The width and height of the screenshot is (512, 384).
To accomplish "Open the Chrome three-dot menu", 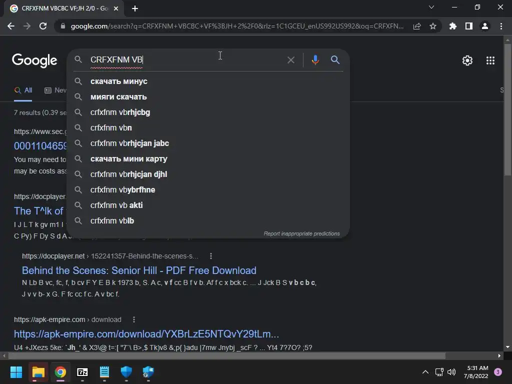I will point(501,26).
